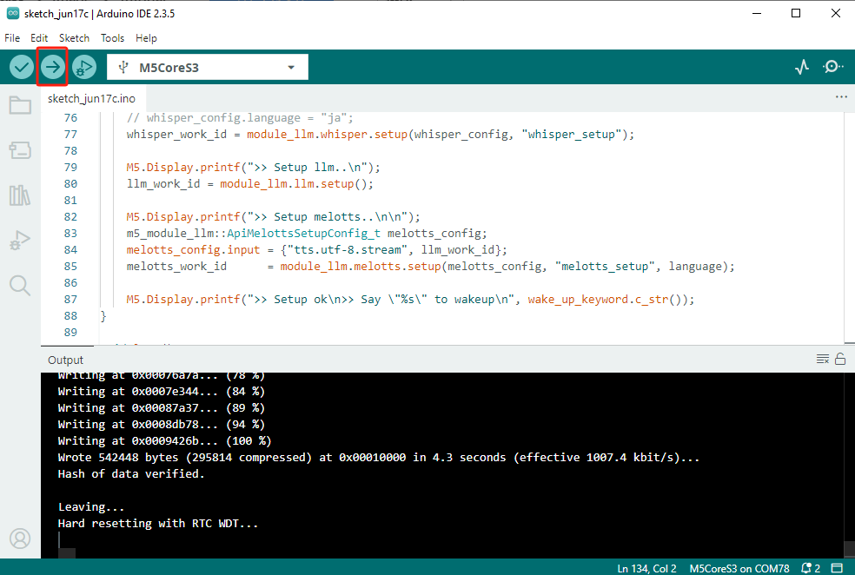Click "Writing at 0x00087a37... (89 %)" line
855x575 pixels.
coord(161,407)
